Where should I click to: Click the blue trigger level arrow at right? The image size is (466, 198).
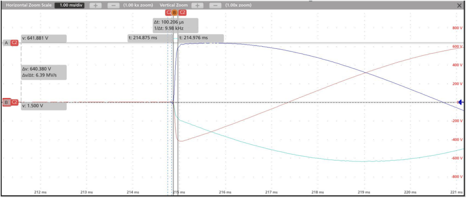pos(461,102)
